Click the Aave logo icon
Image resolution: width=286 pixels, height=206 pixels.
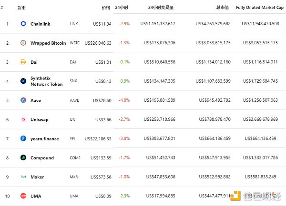tap(23, 100)
